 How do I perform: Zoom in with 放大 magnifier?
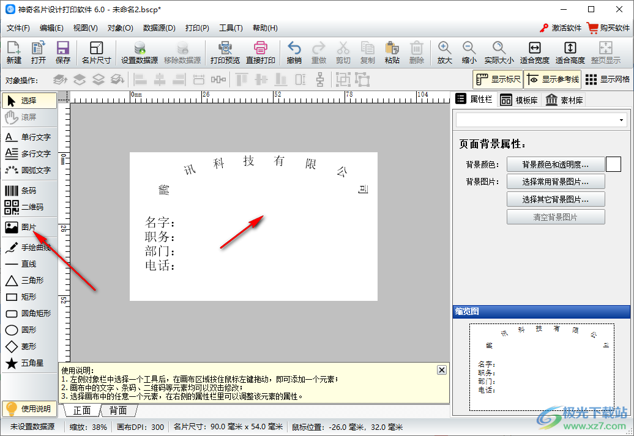444,53
